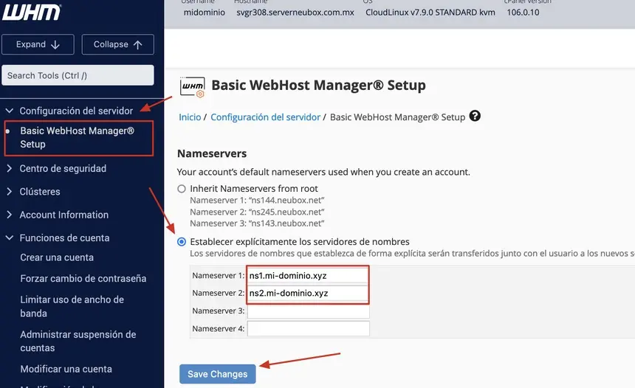This screenshot has height=388, width=635.
Task: Open Crear una cuenta
Action: pyautogui.click(x=57, y=257)
